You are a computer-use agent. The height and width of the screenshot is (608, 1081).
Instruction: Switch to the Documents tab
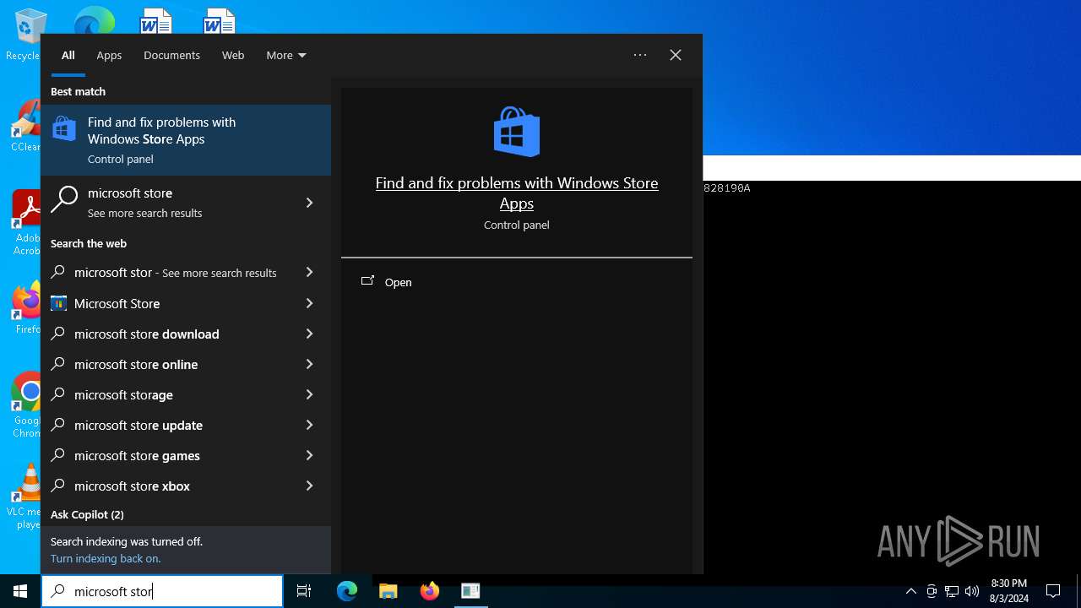click(x=171, y=55)
